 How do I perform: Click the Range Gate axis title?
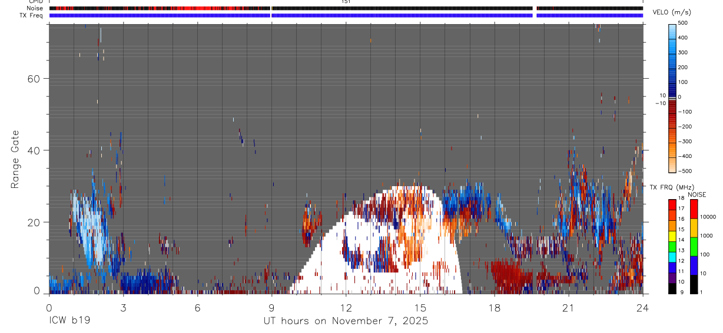[x=15, y=160]
